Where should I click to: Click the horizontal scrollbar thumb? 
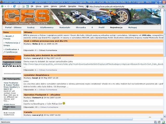coord(68,119)
